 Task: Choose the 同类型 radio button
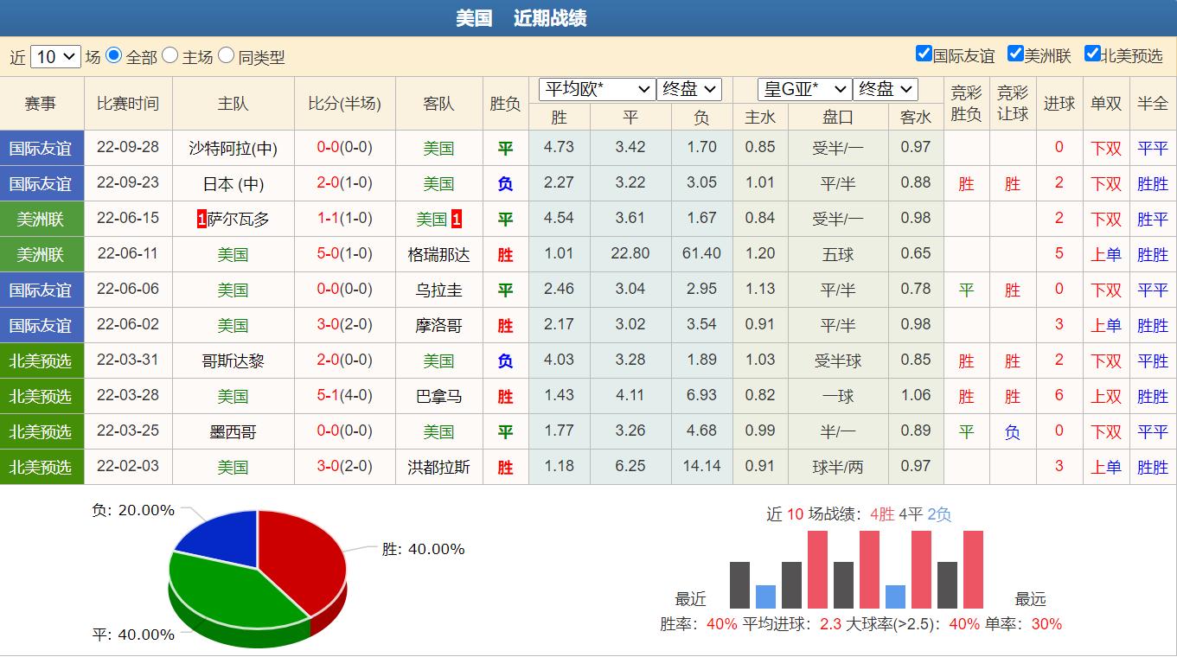click(x=226, y=55)
